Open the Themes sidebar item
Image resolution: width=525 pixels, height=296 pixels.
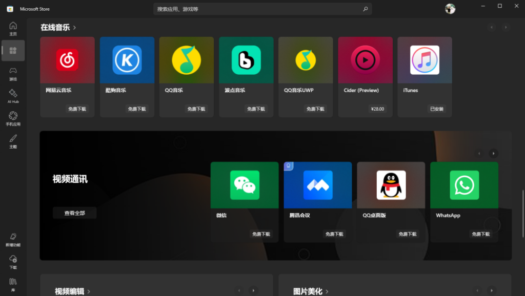point(13,141)
